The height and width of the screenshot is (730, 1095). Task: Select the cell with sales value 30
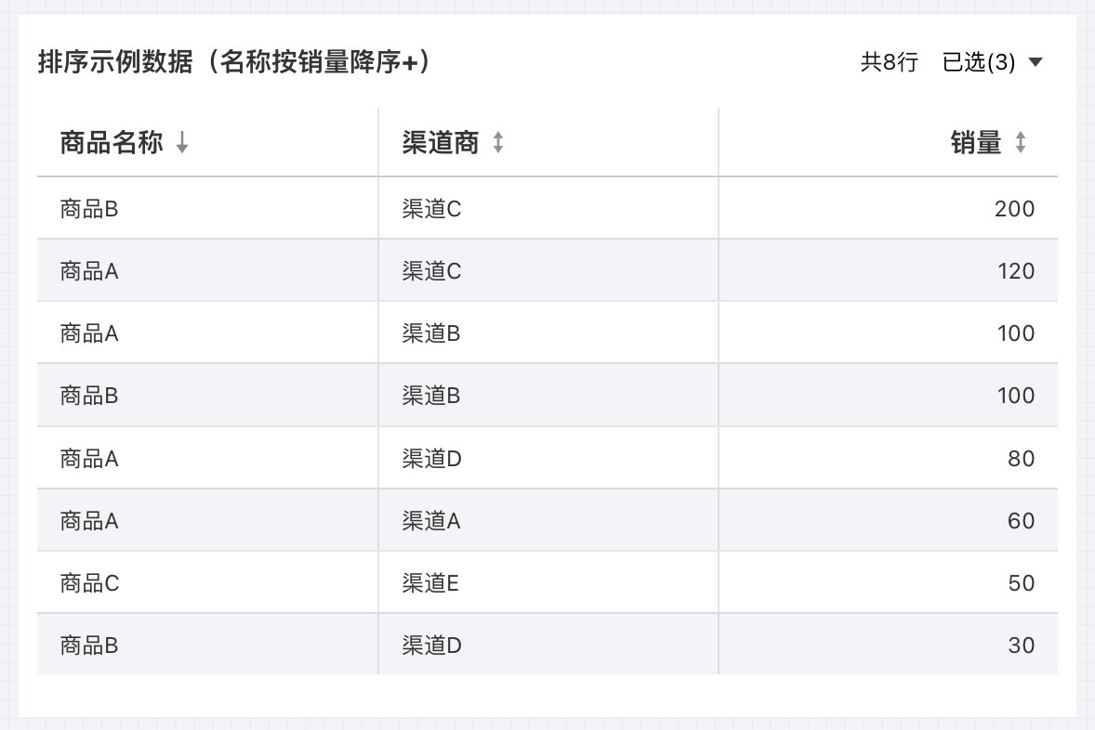pos(1021,645)
